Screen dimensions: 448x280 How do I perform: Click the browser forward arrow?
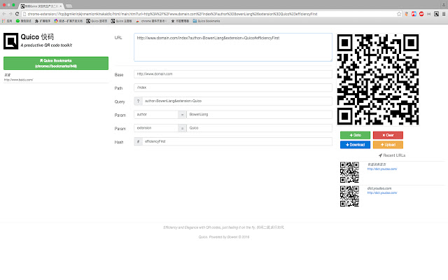point(10,14)
